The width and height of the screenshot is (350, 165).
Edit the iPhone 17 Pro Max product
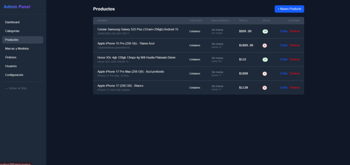(x=284, y=74)
